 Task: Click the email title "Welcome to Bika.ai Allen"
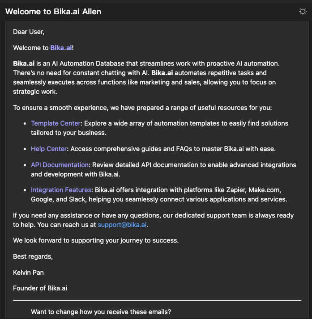53,12
